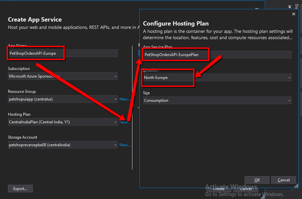Open the Size dropdown showing Consumption
Viewport: 302px width, 199px height.
click(x=217, y=100)
